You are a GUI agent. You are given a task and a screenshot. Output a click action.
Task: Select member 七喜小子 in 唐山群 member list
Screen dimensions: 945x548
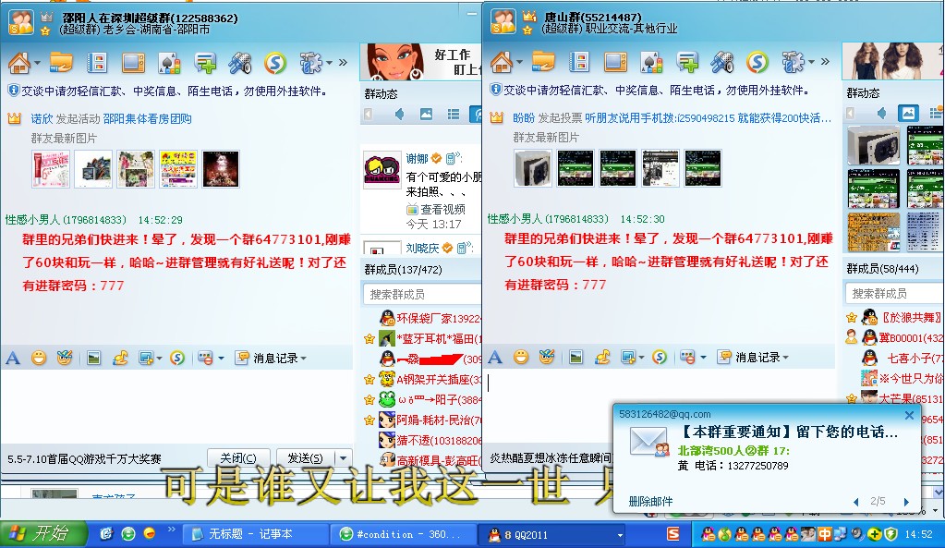[894, 359]
